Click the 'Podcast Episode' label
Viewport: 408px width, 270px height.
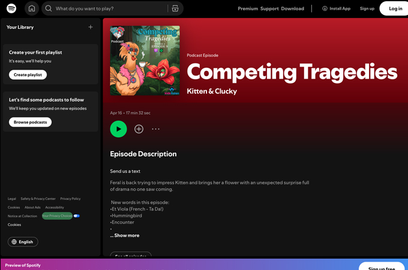click(202, 55)
